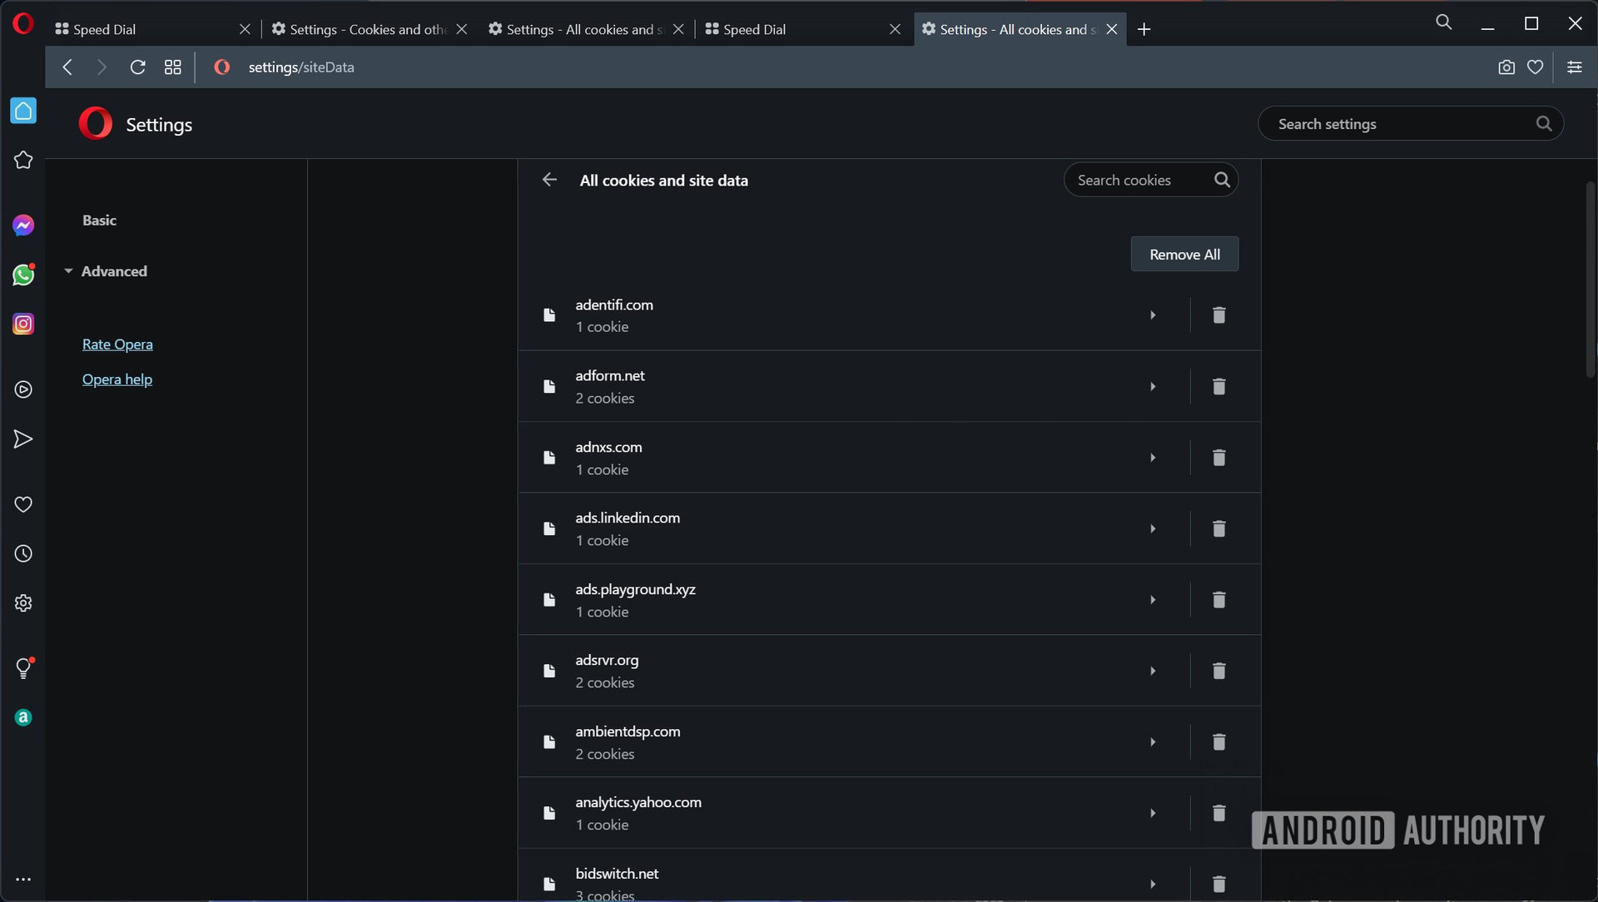
Task: Delete analytics.yahoo.com cookie trash icon
Action: pos(1218,813)
